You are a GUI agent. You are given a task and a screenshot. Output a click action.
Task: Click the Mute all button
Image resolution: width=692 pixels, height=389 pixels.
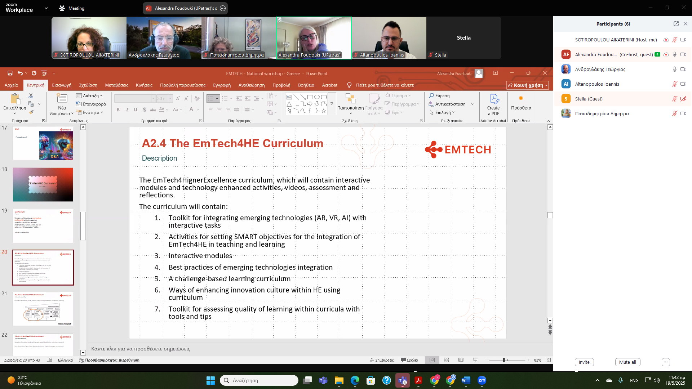(x=627, y=362)
